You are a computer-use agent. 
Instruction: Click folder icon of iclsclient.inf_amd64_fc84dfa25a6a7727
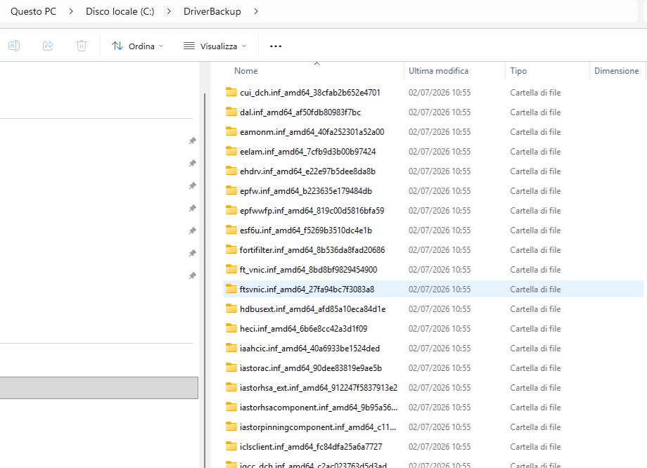231,446
